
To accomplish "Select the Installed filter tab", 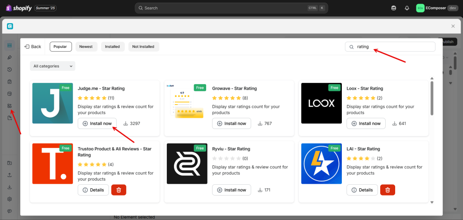I will tap(113, 47).
